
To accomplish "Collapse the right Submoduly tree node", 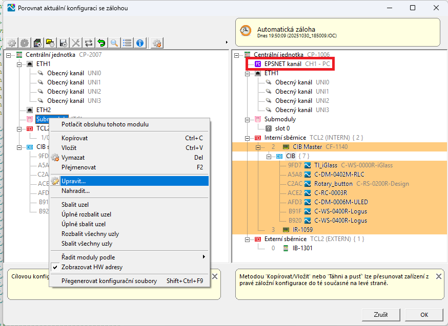I will point(248,119).
